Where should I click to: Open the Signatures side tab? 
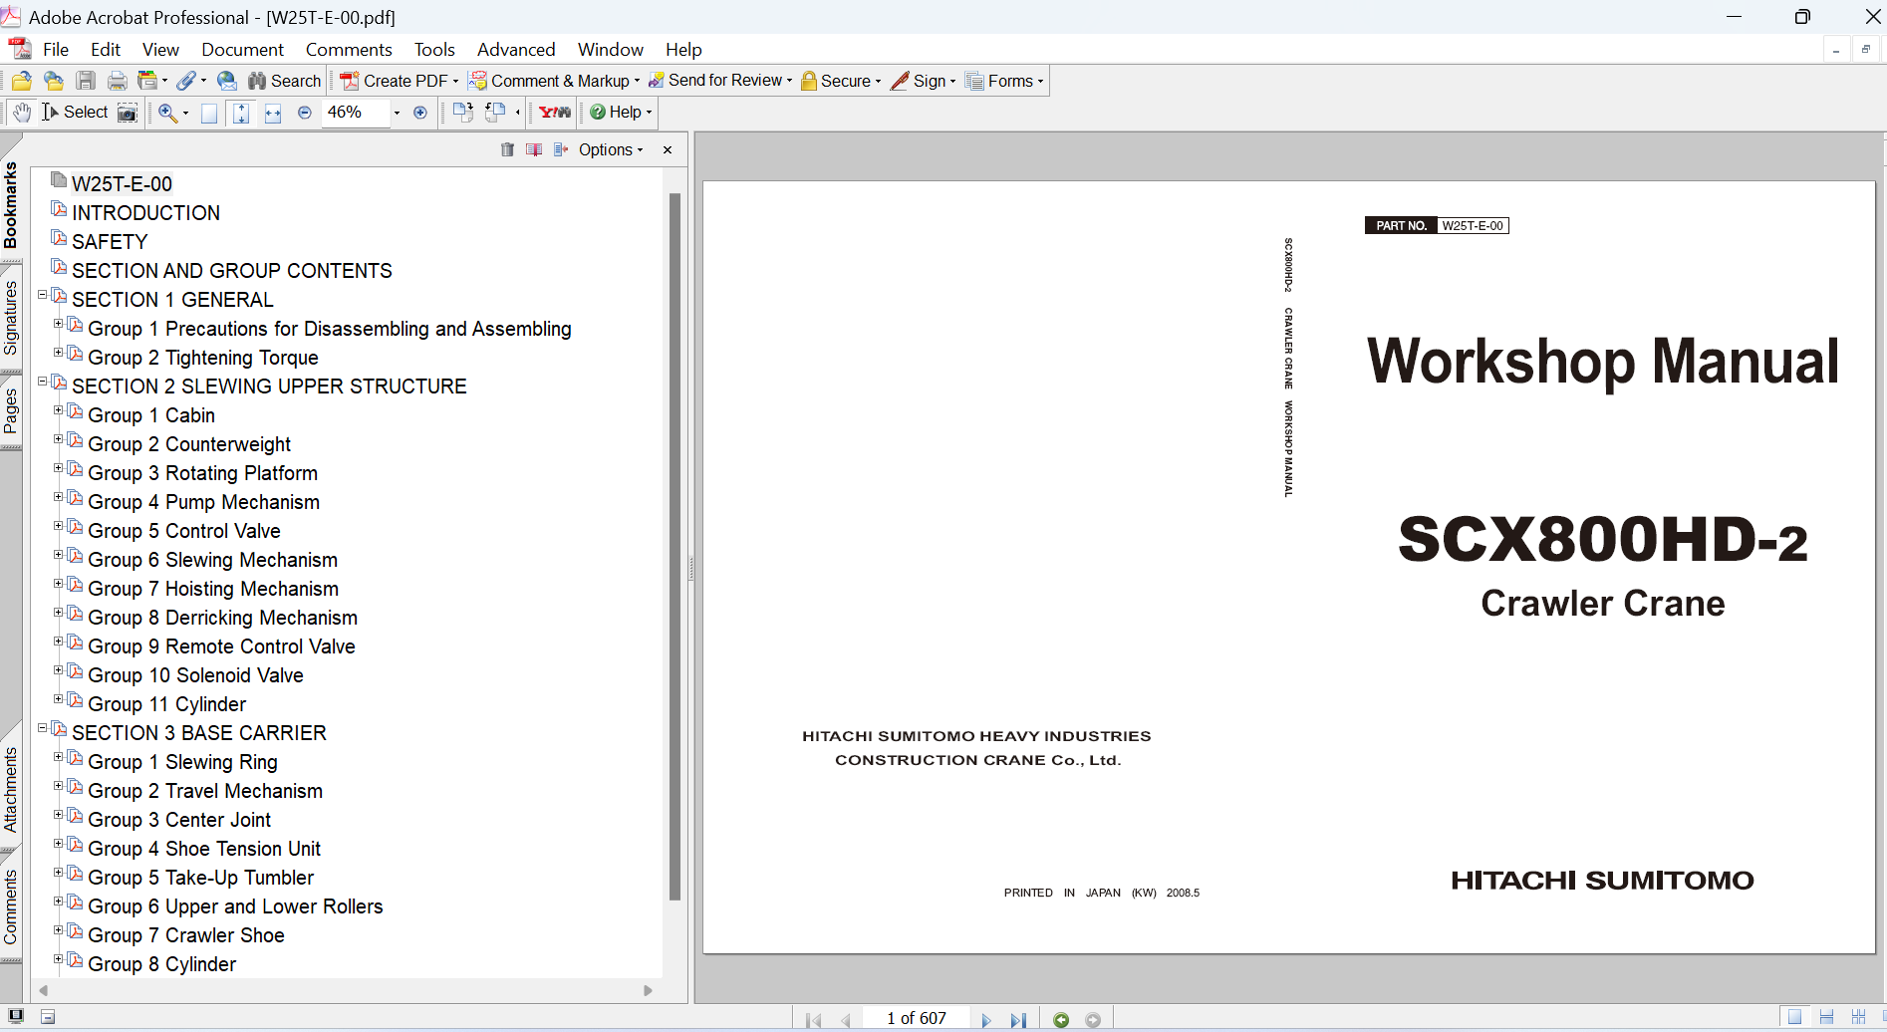tap(11, 318)
